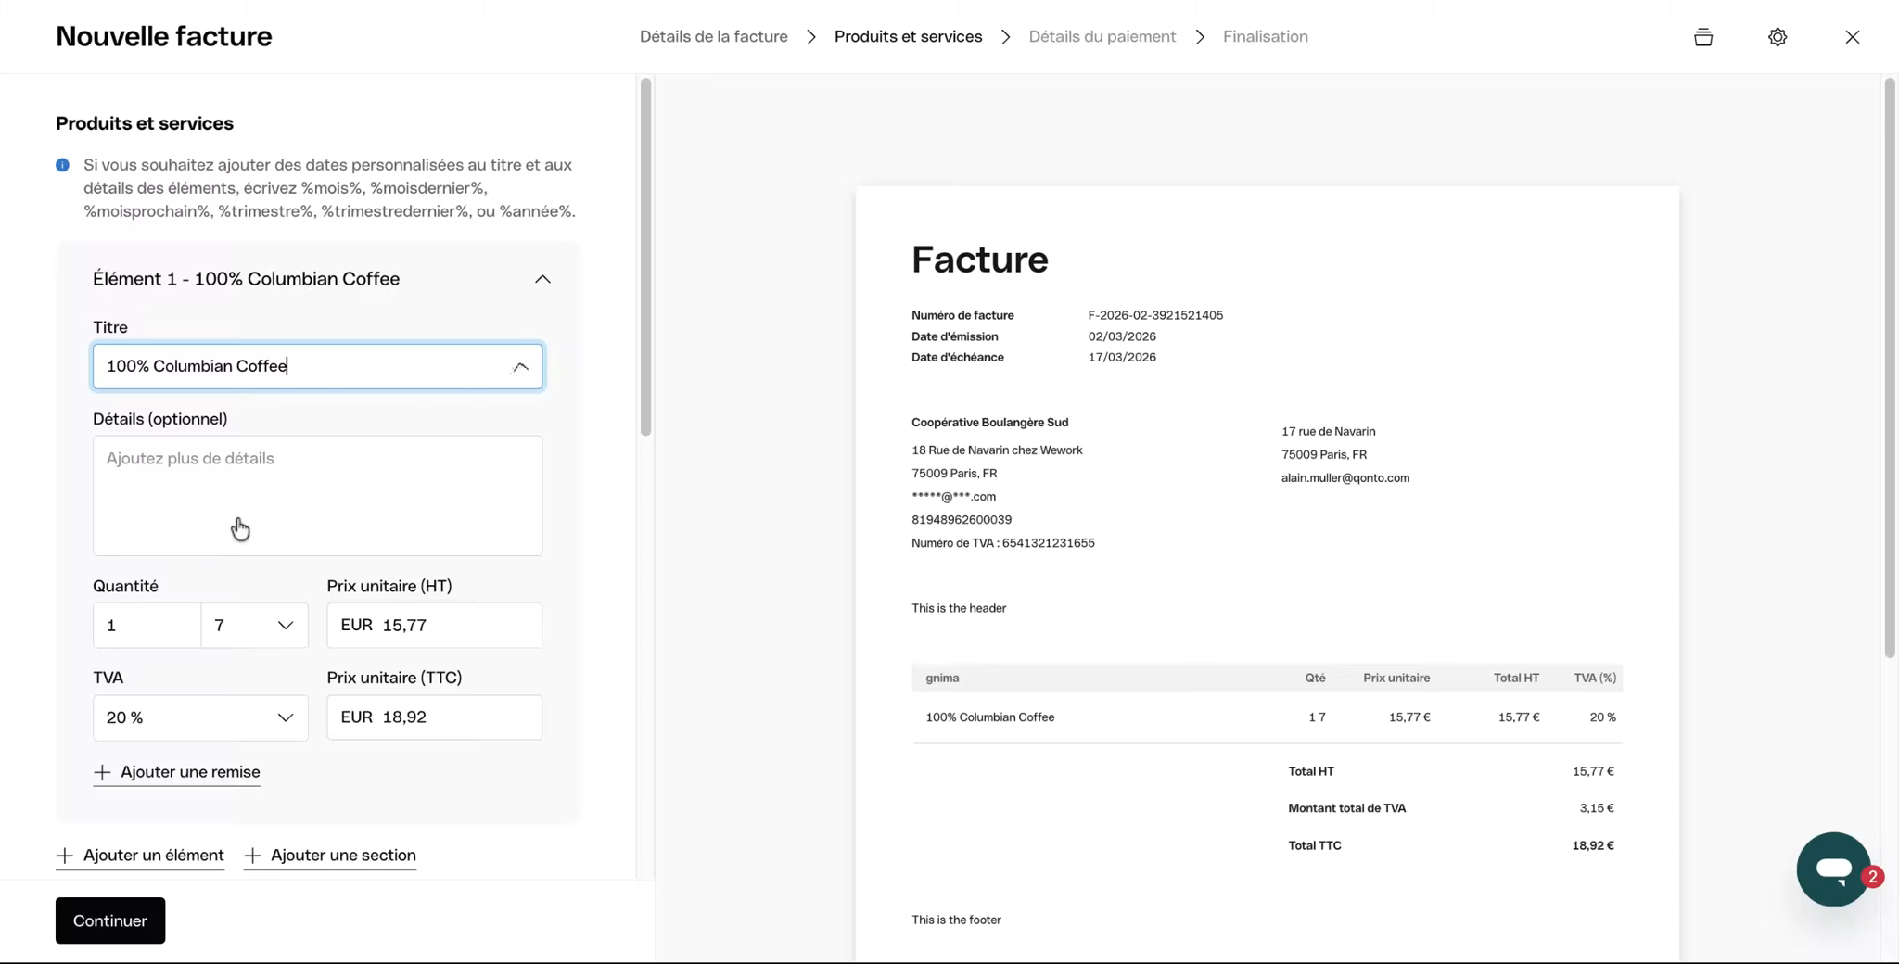Jump to the Finalisation step

pyautogui.click(x=1265, y=37)
